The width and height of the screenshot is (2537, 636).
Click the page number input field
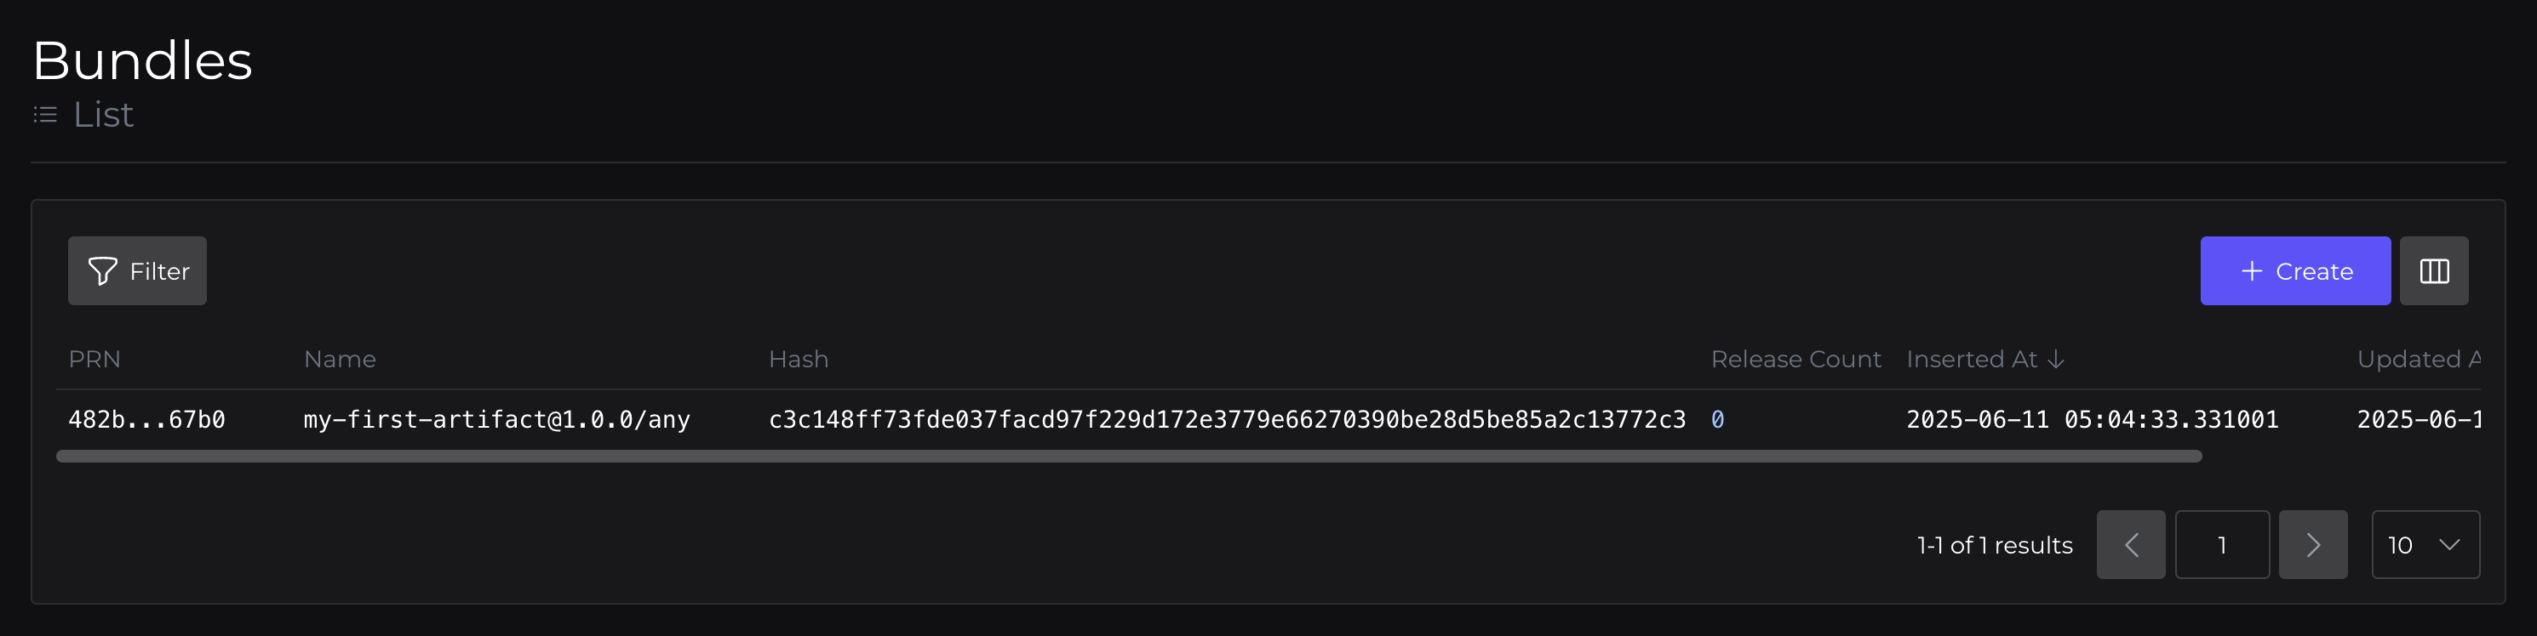pyautogui.click(x=2222, y=544)
